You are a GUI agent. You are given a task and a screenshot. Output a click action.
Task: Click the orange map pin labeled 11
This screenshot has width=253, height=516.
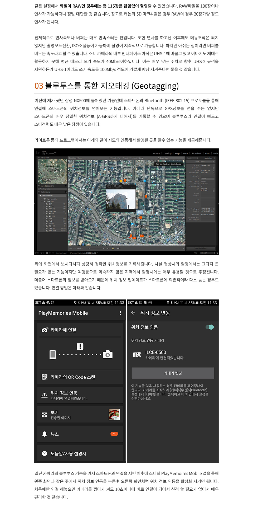pos(142,236)
